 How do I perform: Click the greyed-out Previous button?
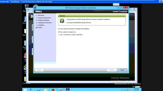click(112, 70)
